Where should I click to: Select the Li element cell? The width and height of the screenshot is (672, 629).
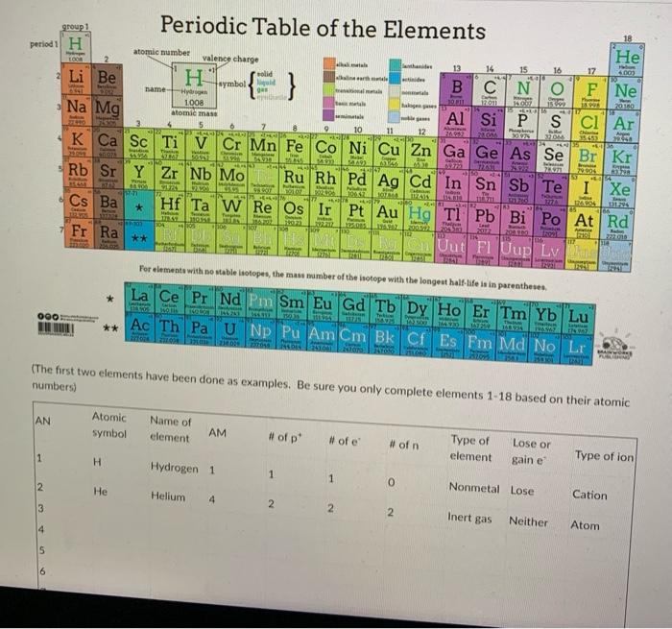tap(76, 81)
